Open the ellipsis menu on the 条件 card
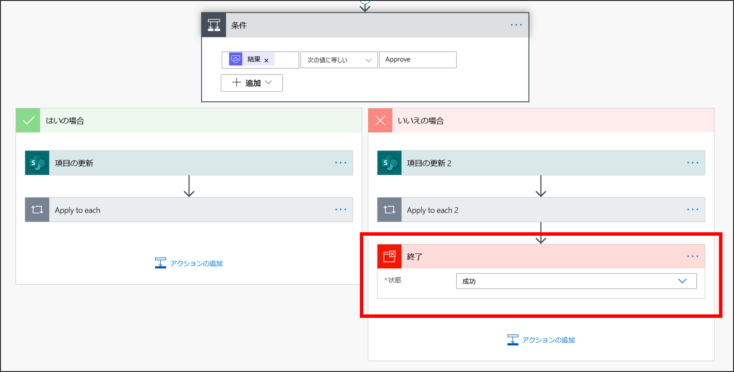Screen dimensions: 734x372 click(516, 25)
